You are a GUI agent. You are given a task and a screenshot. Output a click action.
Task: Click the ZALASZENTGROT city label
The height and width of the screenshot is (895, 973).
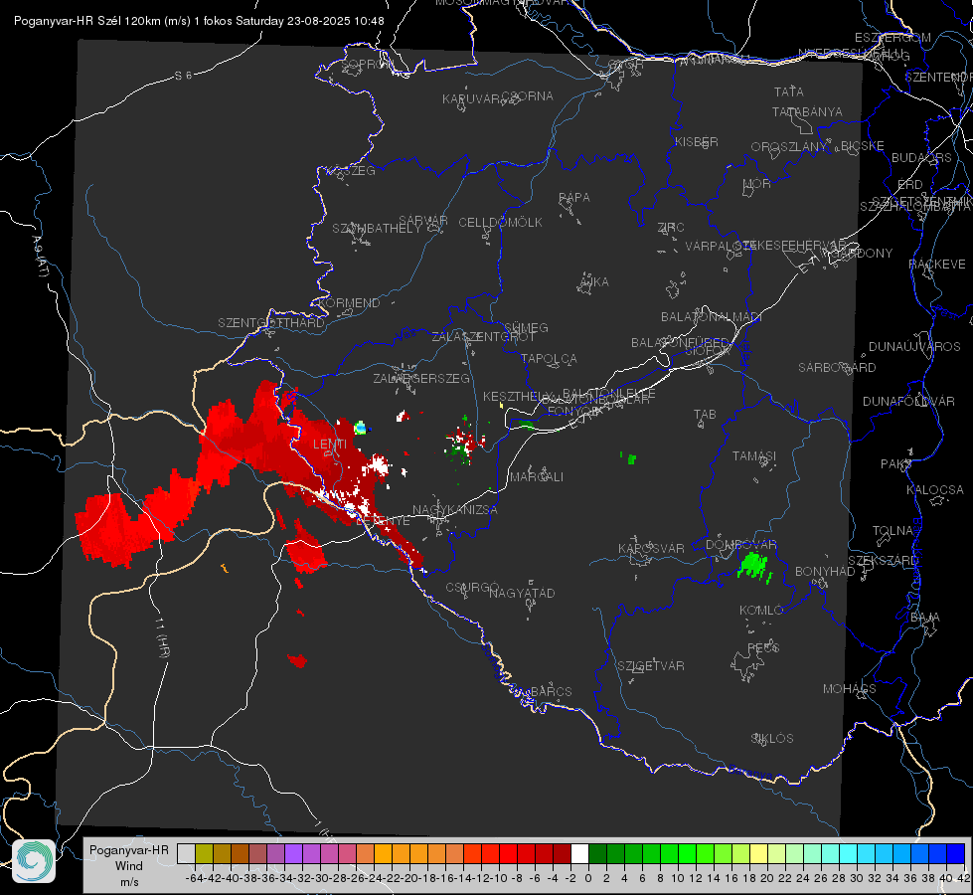483,337
